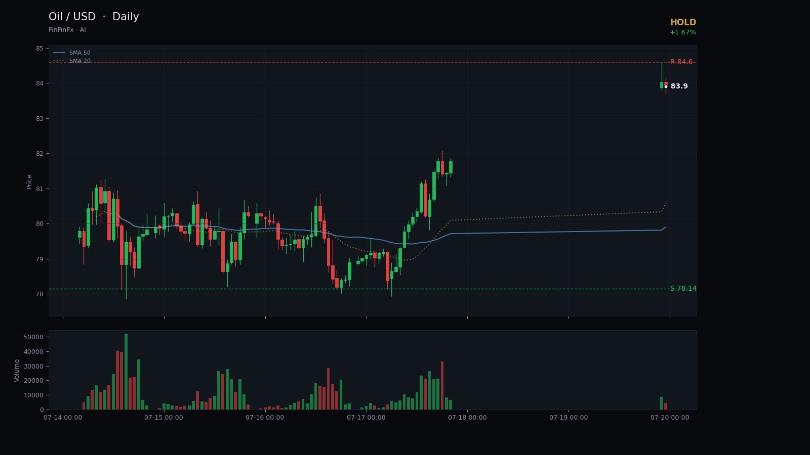The width and height of the screenshot is (810, 455).
Task: Click the 85 price axis tick
Action: 39,49
